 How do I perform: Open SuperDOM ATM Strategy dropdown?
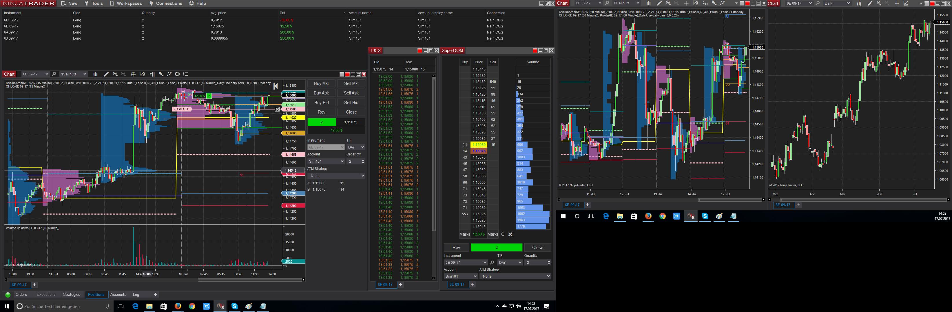[515, 276]
